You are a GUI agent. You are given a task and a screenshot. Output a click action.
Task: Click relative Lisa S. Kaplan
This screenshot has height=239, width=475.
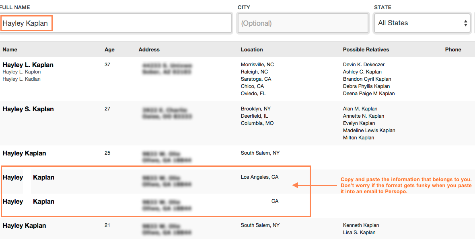359,233
